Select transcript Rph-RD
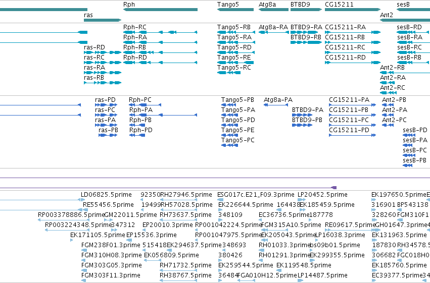Image resolution: width=430 pixels, height=283 pixels. [x=135, y=58]
